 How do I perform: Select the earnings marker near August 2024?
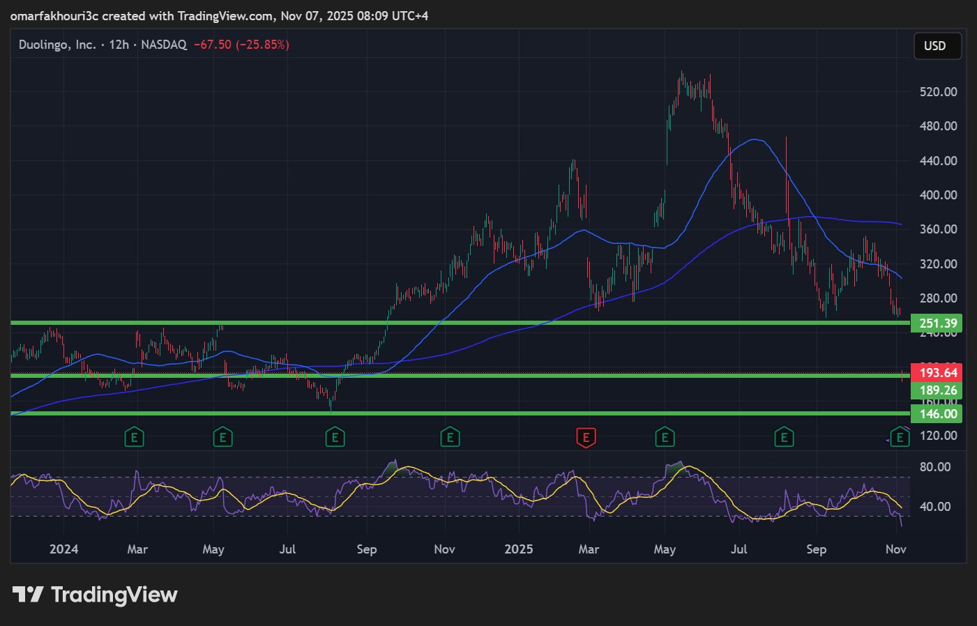click(x=335, y=438)
